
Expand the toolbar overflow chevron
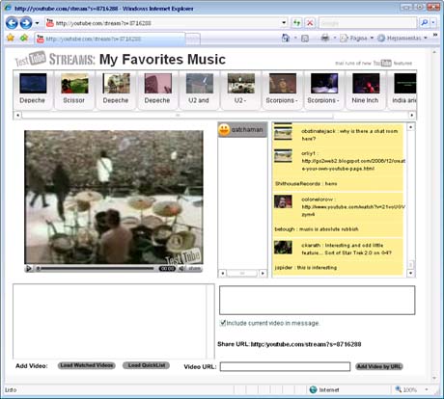(435, 35)
